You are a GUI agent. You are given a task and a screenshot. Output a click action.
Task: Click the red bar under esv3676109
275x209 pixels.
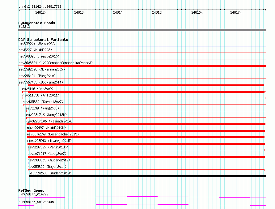[x=146, y=137]
